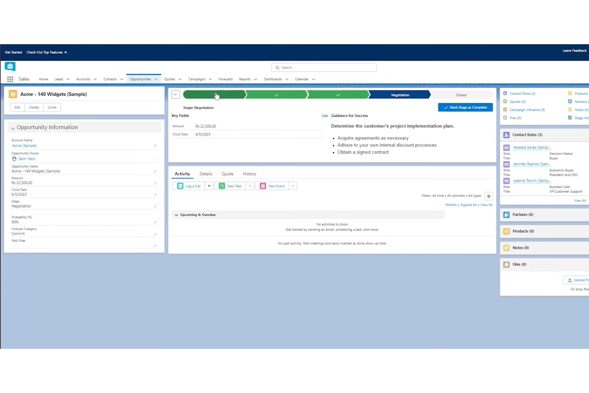Open activity filter settings gear

point(489,196)
